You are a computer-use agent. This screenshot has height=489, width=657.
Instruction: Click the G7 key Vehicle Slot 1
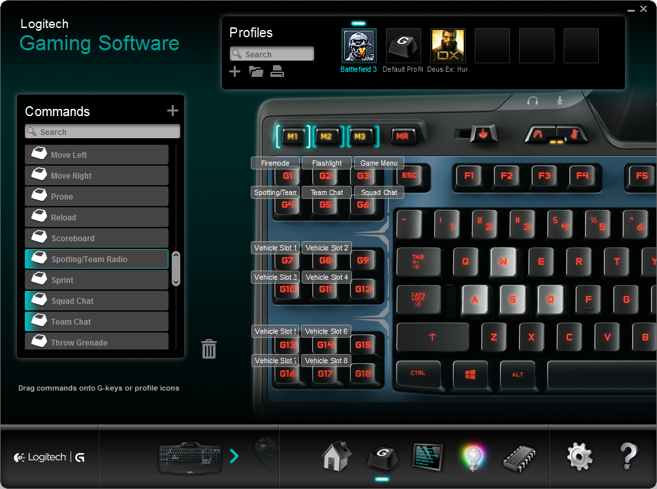(x=287, y=260)
